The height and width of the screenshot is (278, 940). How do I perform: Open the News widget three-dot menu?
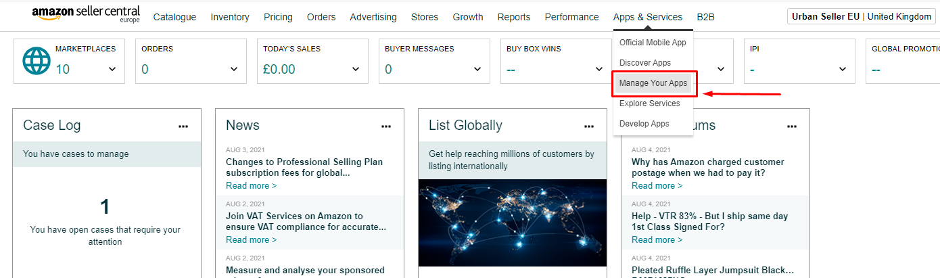tap(386, 126)
